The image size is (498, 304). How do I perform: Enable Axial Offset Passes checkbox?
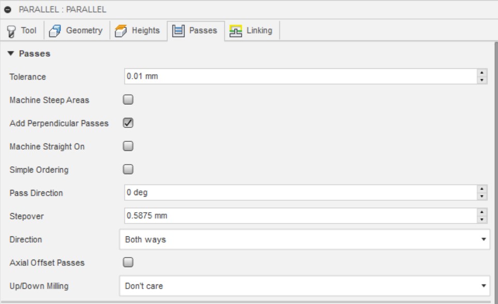point(128,262)
